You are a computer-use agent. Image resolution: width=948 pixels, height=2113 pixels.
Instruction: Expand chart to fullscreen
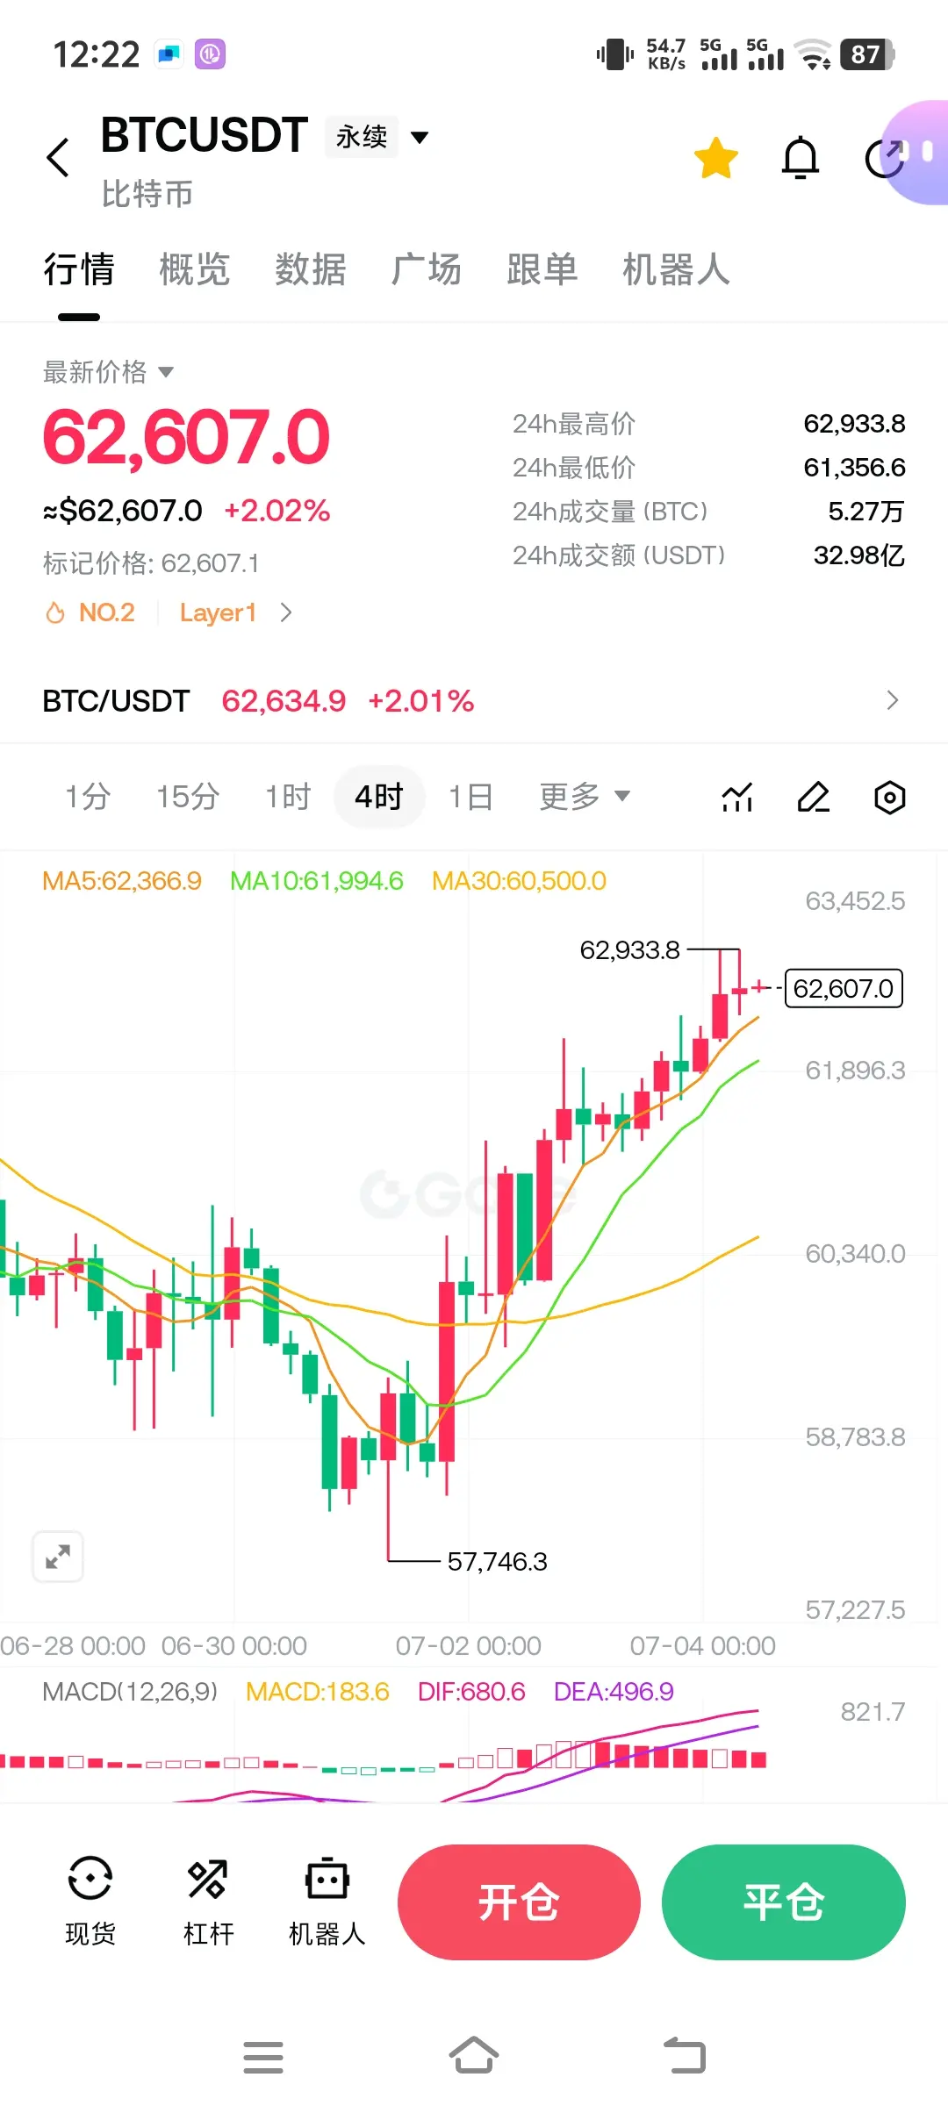58,1557
